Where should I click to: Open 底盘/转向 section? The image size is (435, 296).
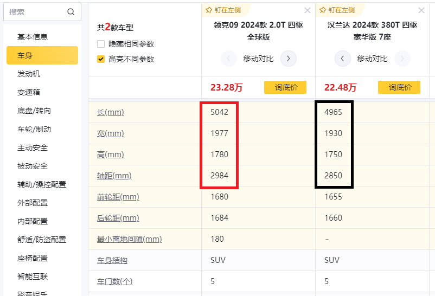point(34,111)
